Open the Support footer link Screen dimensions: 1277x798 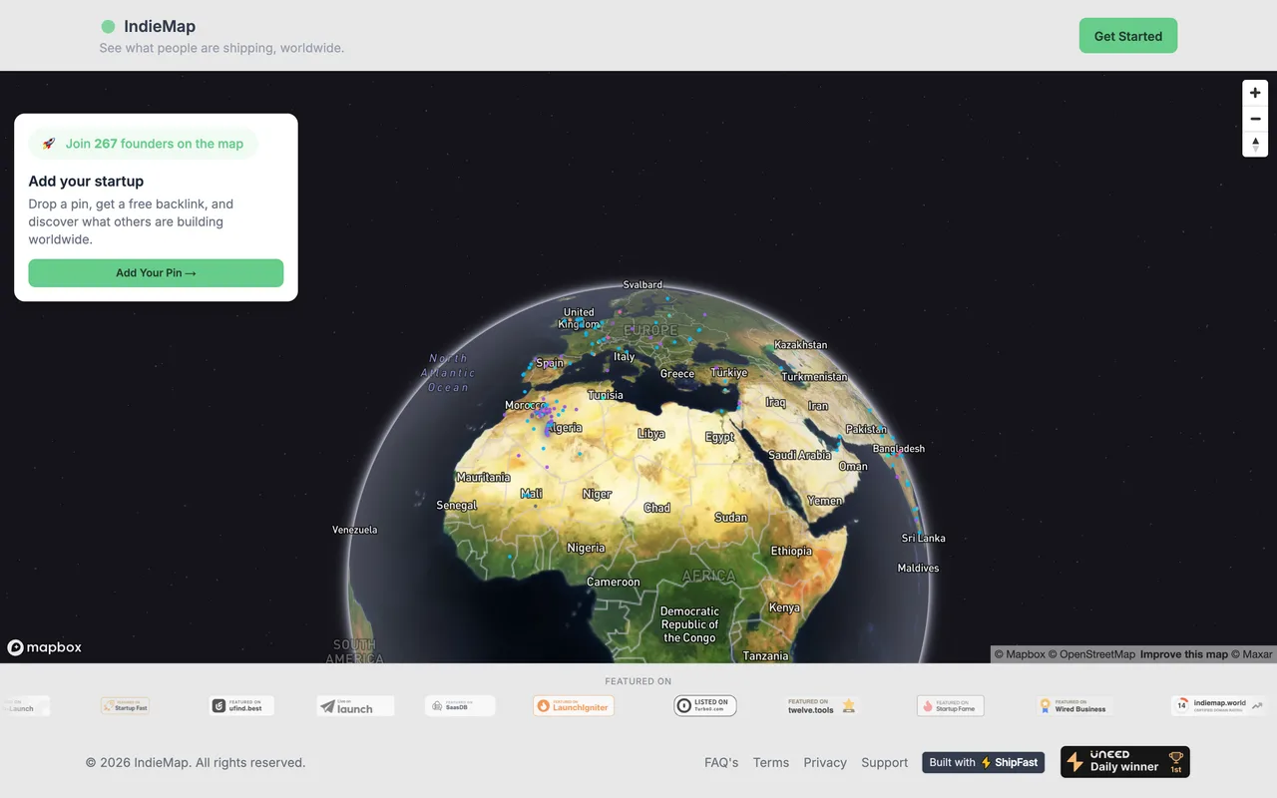point(885,762)
